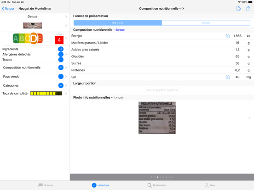The height and width of the screenshot is (190, 254).
Task: Tap the Protéines value 8,2
Action: pos(237,70)
